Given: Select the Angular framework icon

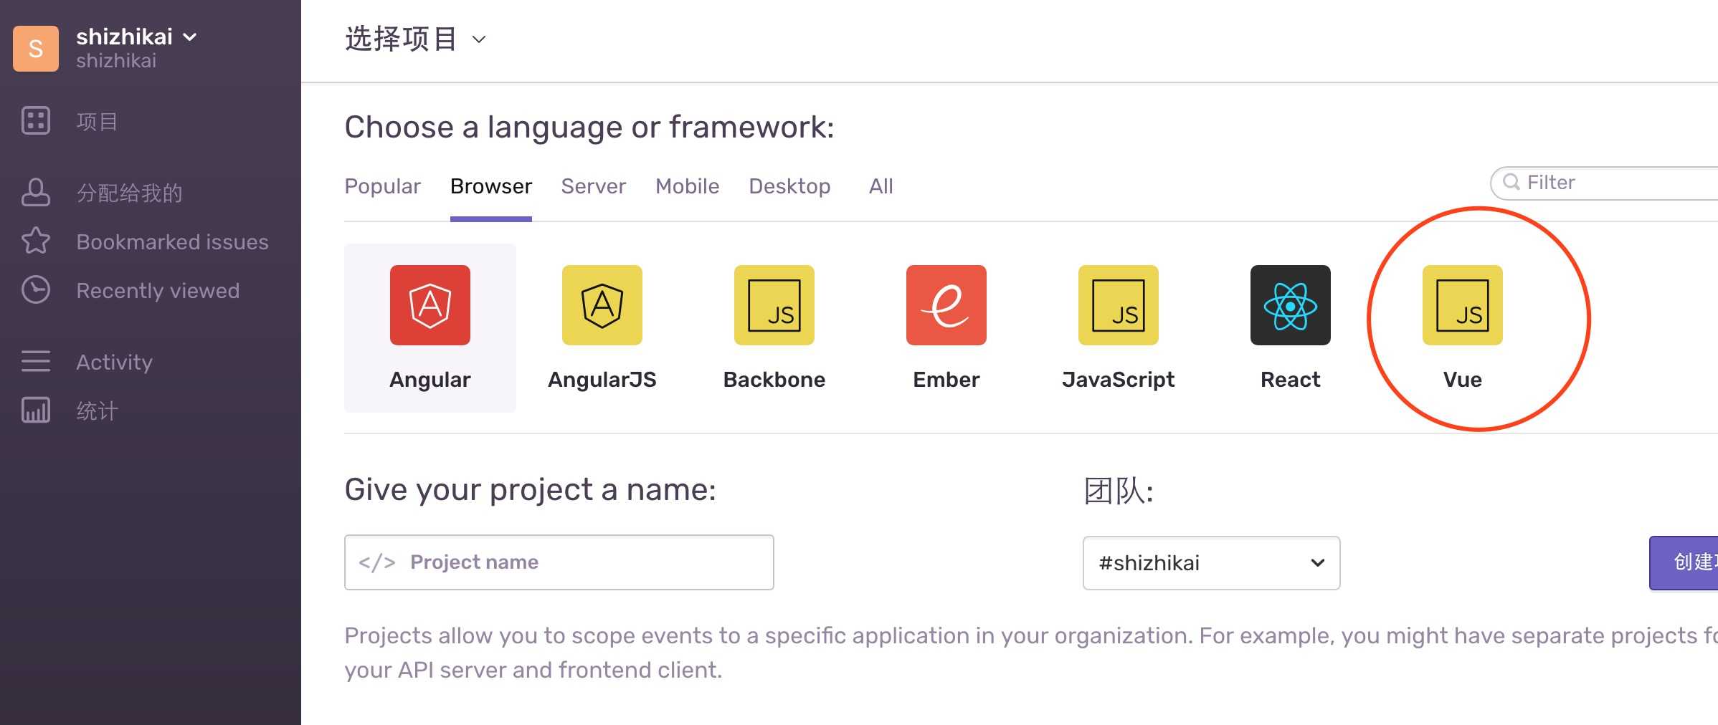Looking at the screenshot, I should tap(430, 305).
